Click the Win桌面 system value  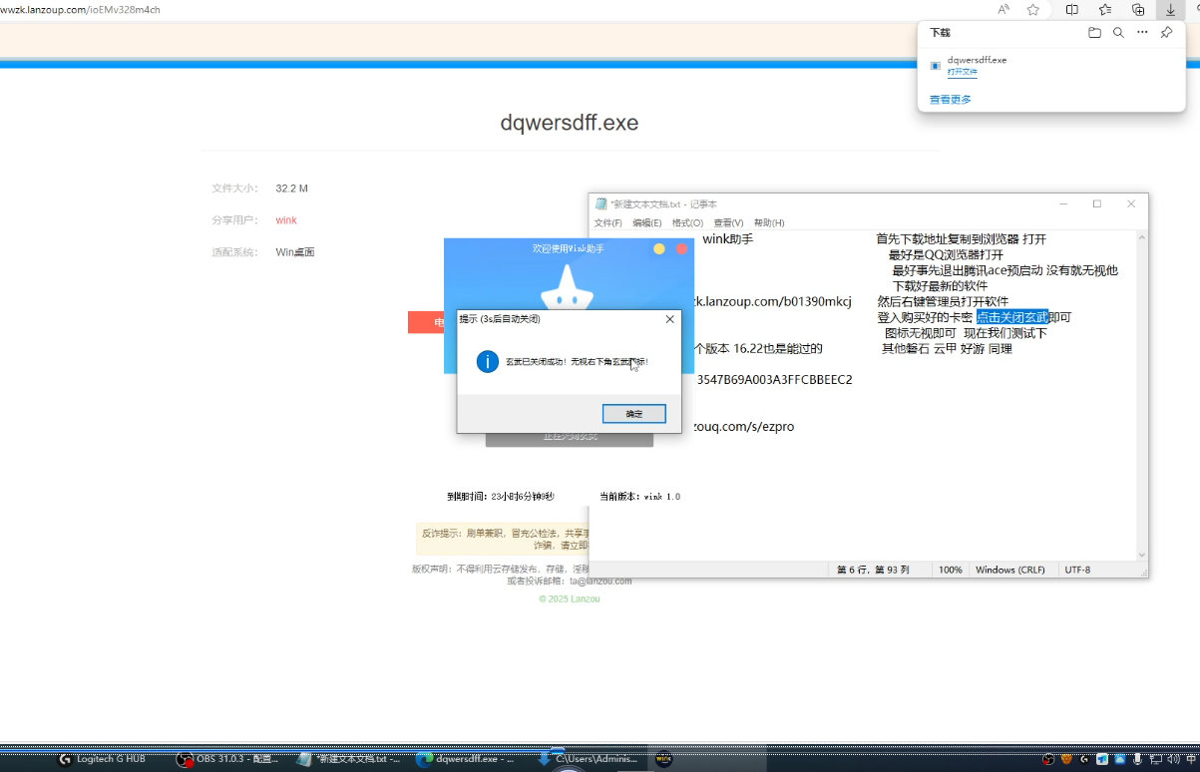coord(295,252)
